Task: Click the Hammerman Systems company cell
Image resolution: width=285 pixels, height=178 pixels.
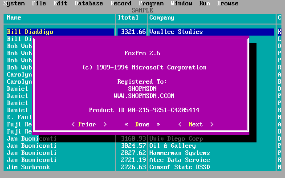Action: coord(179,153)
